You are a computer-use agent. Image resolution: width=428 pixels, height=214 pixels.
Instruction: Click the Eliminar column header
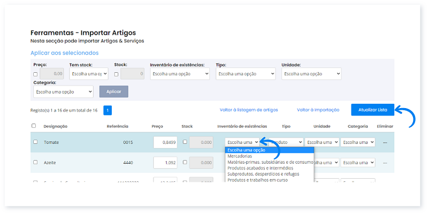click(x=385, y=126)
